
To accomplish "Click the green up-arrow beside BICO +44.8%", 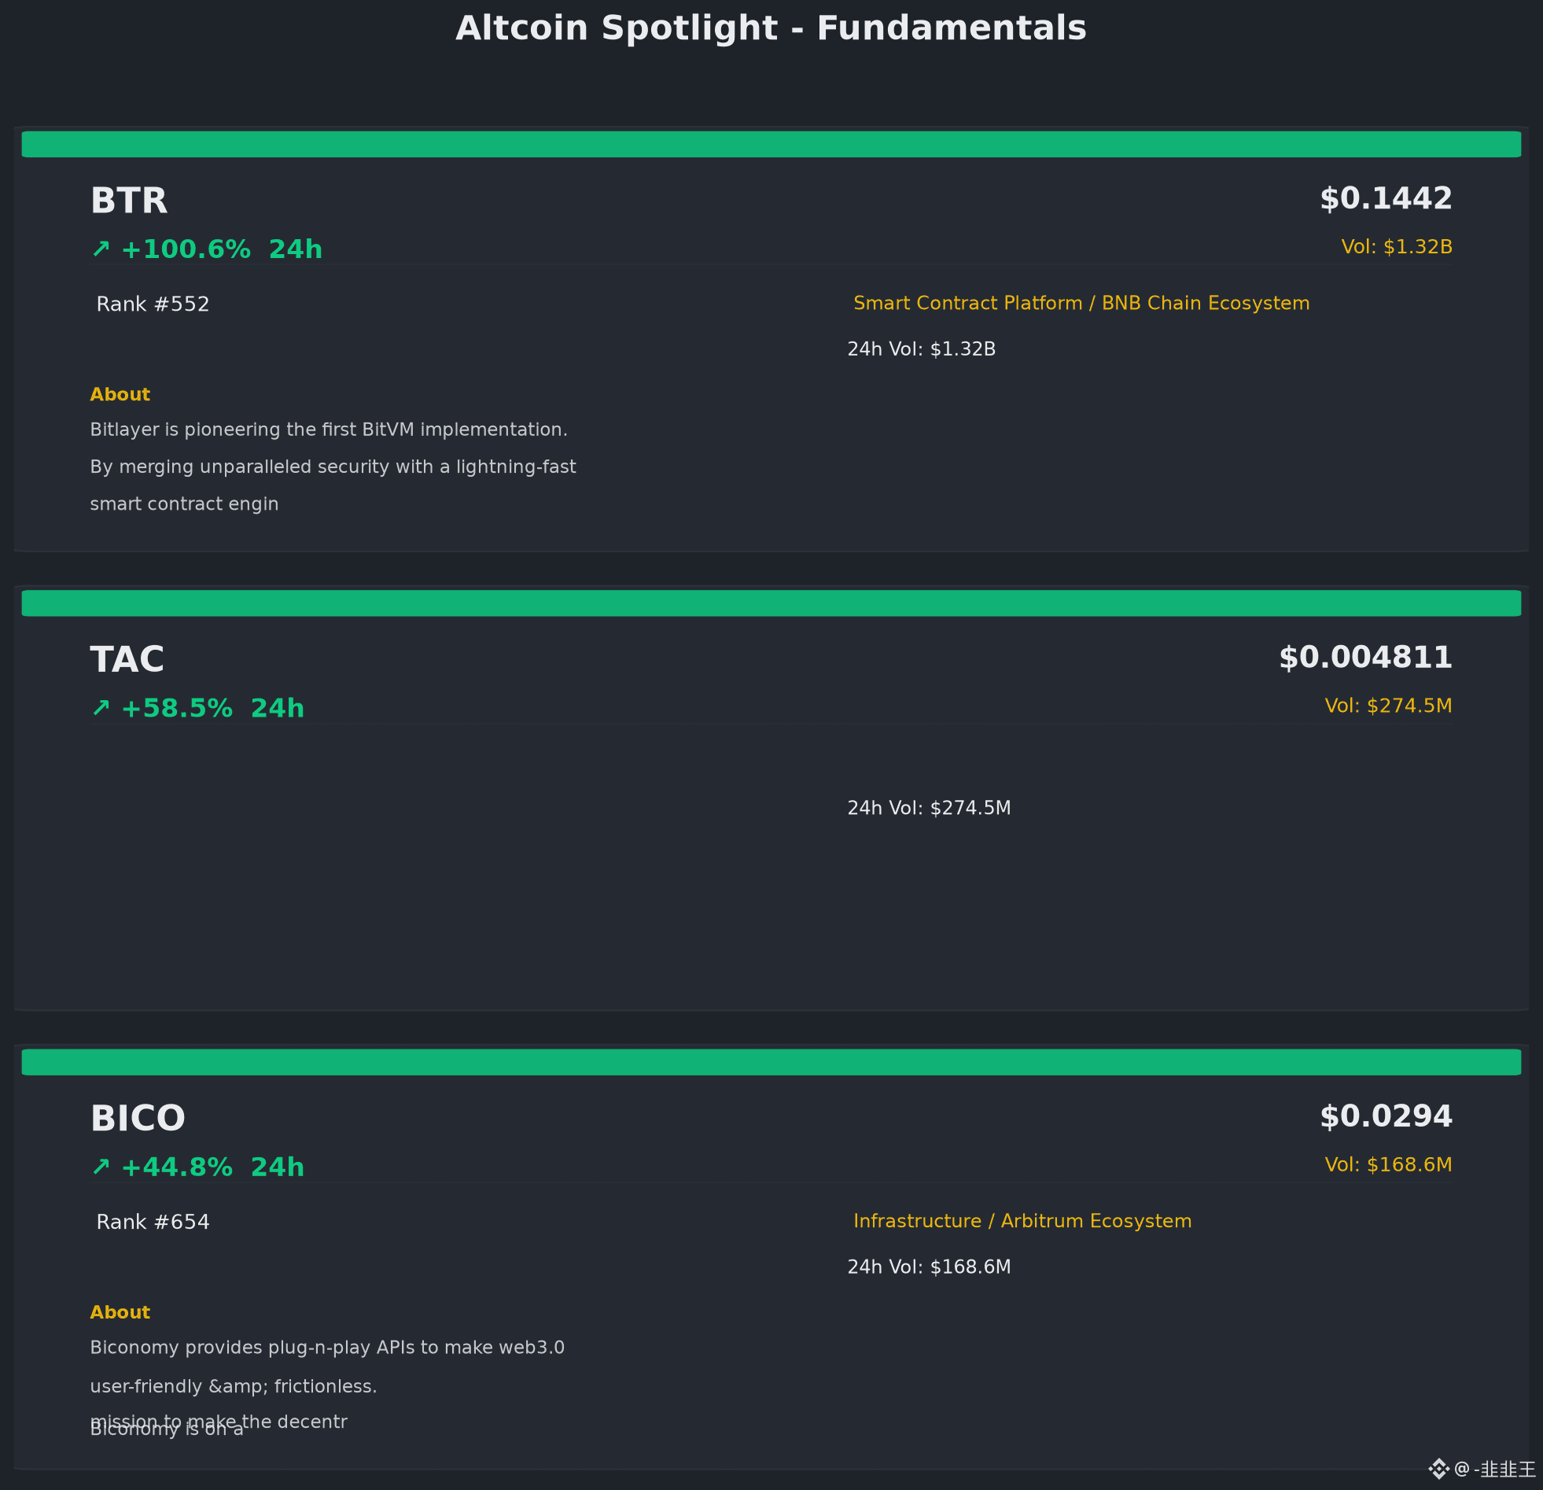I will 101,1167.
